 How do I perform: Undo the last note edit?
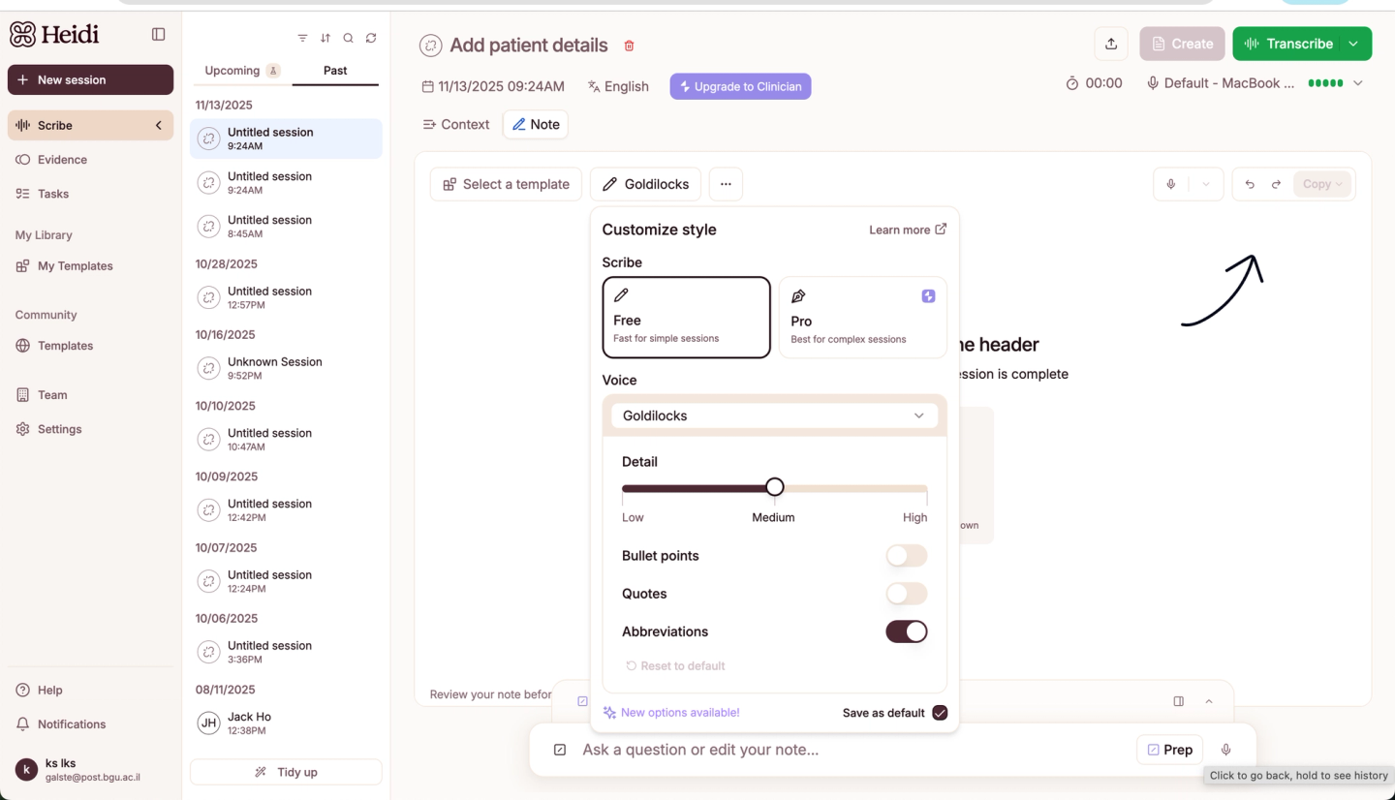tap(1250, 184)
